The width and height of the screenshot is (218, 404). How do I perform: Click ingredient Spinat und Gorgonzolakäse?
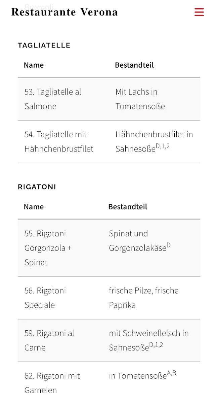(x=140, y=241)
